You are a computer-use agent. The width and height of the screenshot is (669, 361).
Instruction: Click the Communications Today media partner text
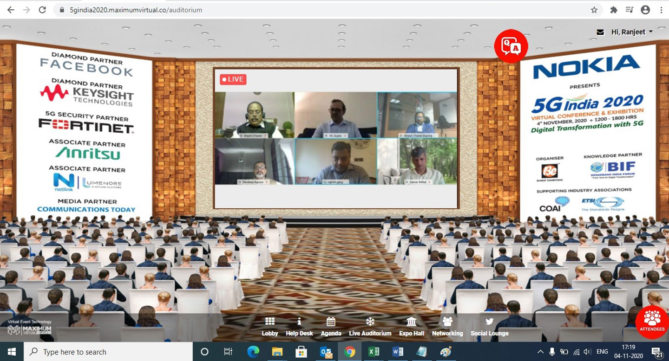tap(86, 209)
